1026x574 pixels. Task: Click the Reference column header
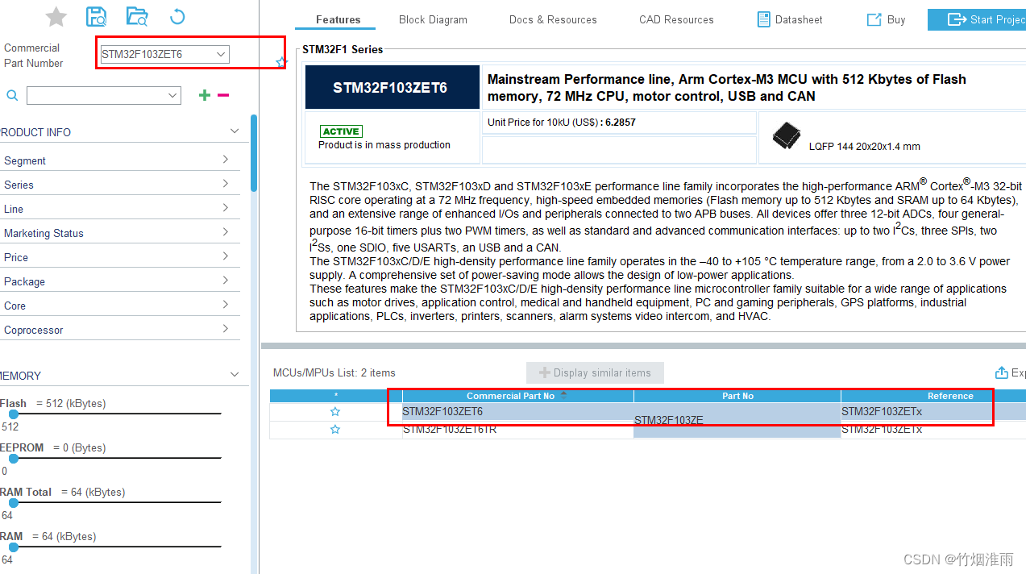pos(933,396)
